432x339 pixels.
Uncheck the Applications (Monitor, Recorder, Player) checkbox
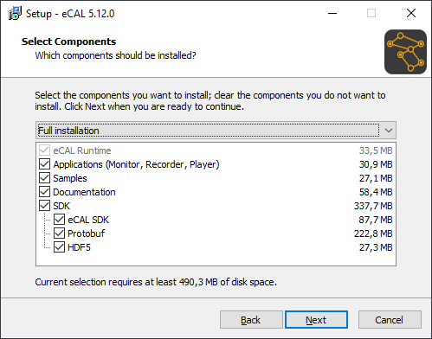click(x=44, y=164)
